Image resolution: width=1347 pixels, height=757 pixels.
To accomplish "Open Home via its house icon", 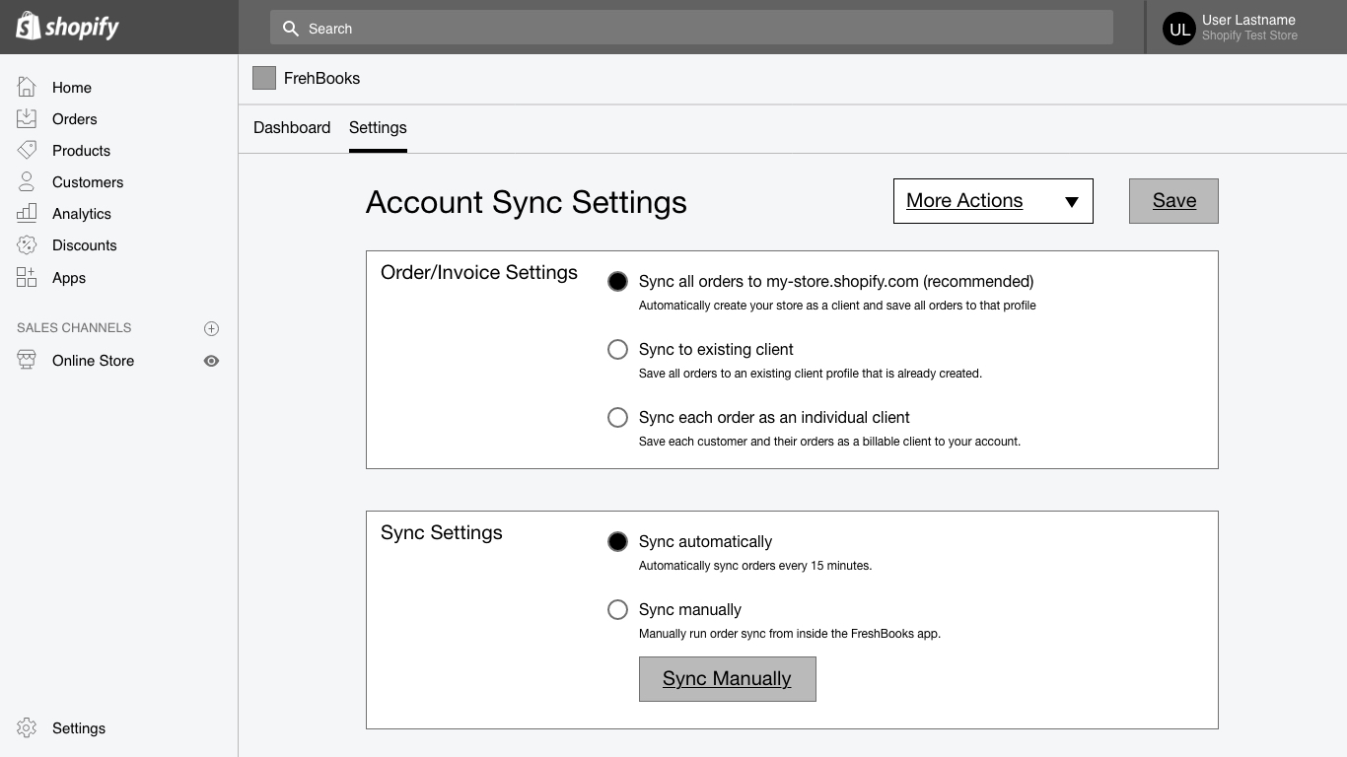I will click(27, 87).
